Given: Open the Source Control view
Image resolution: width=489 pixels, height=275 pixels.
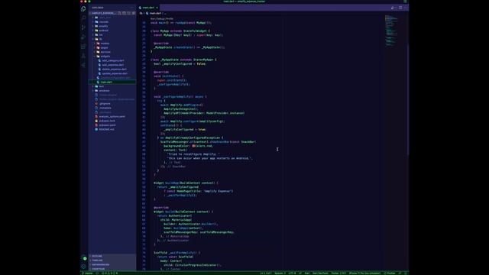Looking at the screenshot, I should click(83, 27).
